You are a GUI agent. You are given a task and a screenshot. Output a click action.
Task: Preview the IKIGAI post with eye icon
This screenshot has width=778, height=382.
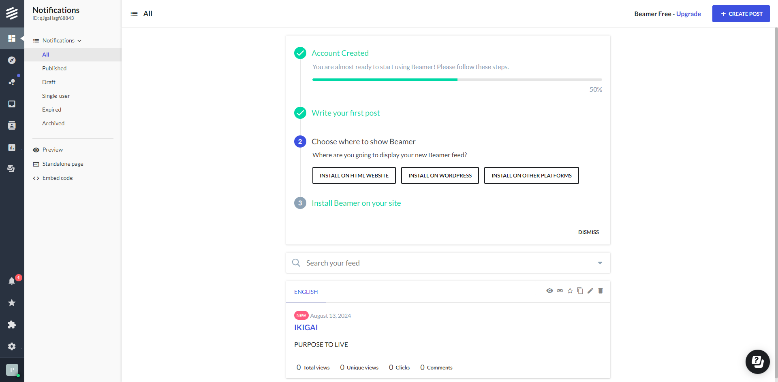click(x=549, y=291)
